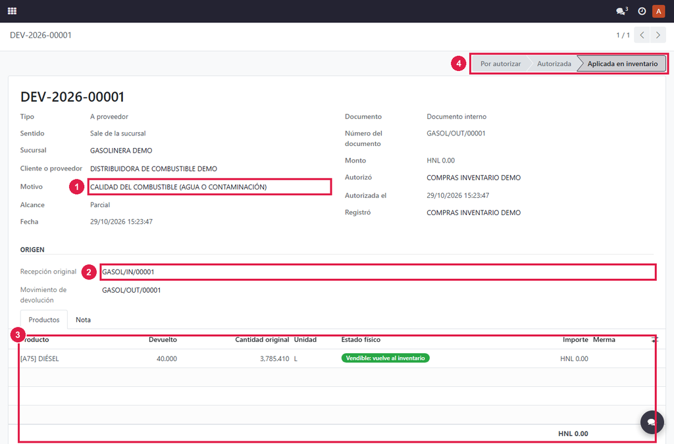Open the activities clock icon
674x444 pixels.
[x=642, y=11]
